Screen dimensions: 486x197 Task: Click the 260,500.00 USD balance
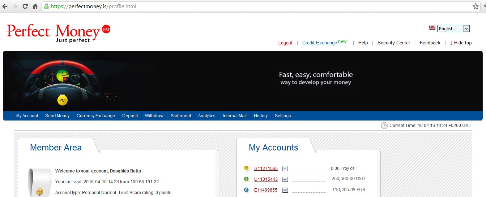348,179
